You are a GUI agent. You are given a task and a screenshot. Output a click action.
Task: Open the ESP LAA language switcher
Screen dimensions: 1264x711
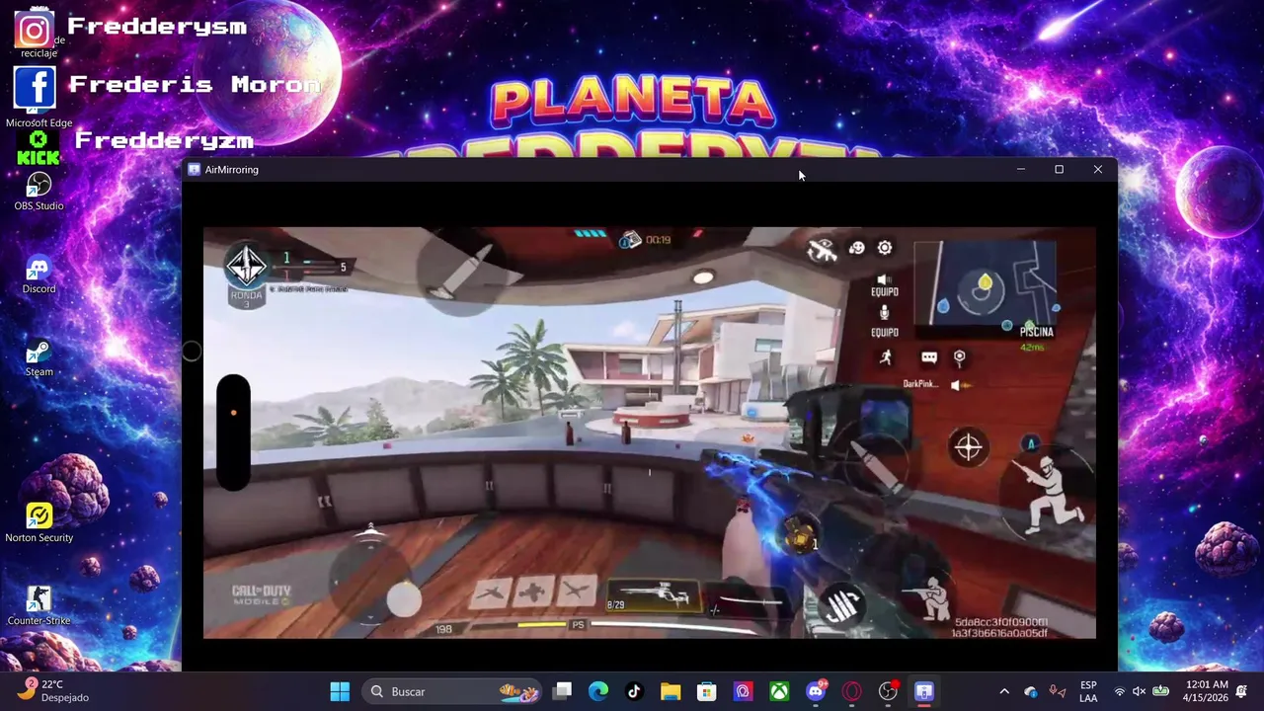1088,691
